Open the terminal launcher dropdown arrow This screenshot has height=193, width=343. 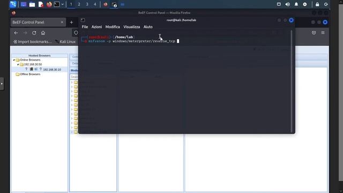(x=62, y=4)
